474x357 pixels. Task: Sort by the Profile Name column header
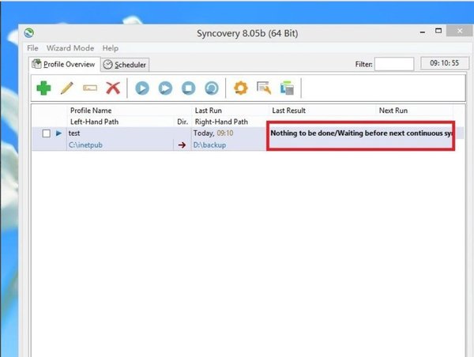[91, 111]
